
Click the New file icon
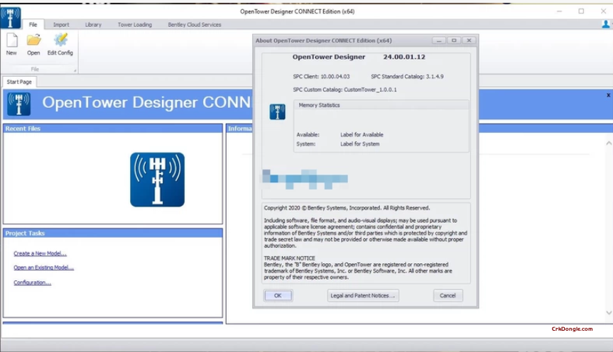point(12,40)
